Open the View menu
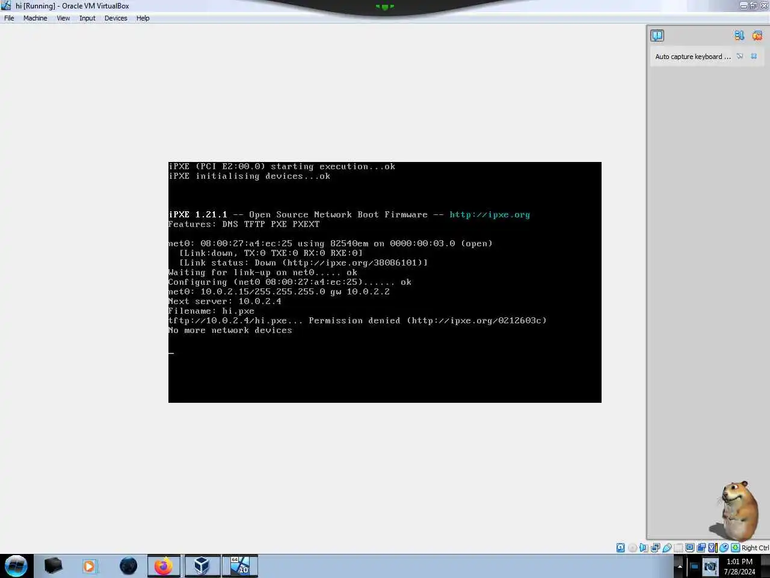Screen dimensions: 770x578 tap(63, 18)
